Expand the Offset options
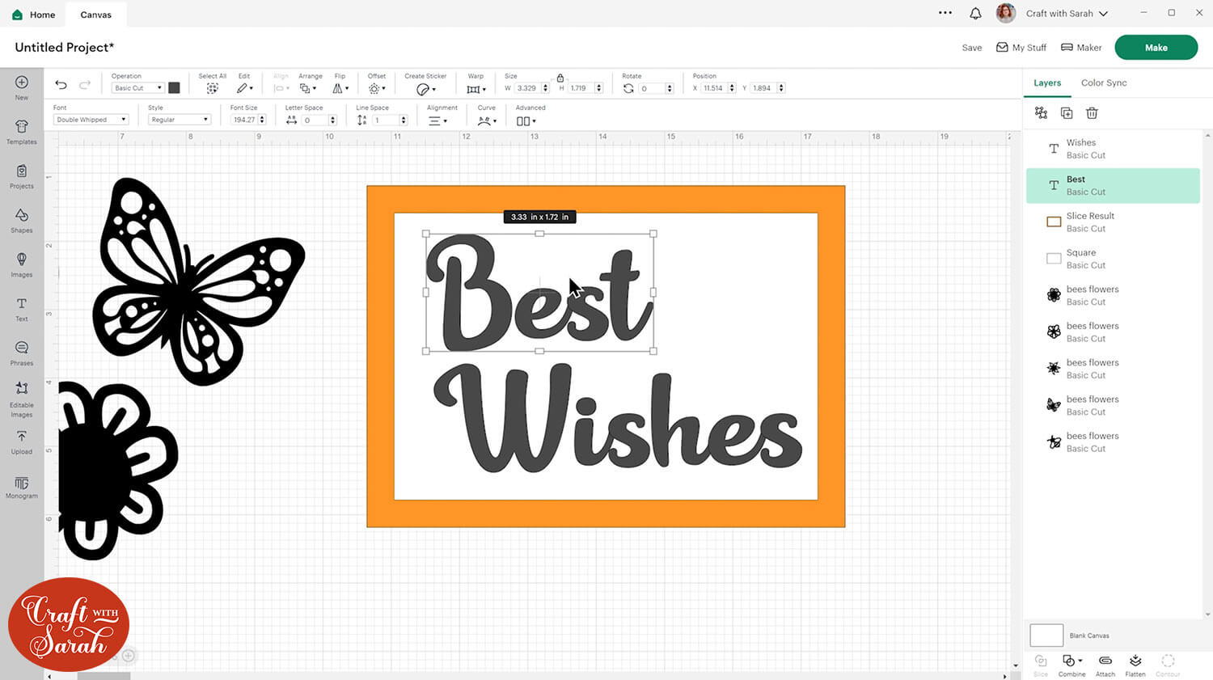 point(377,88)
